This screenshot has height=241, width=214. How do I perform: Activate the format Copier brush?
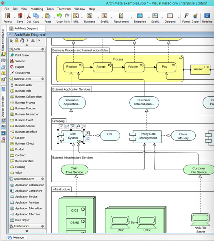coord(195,16)
